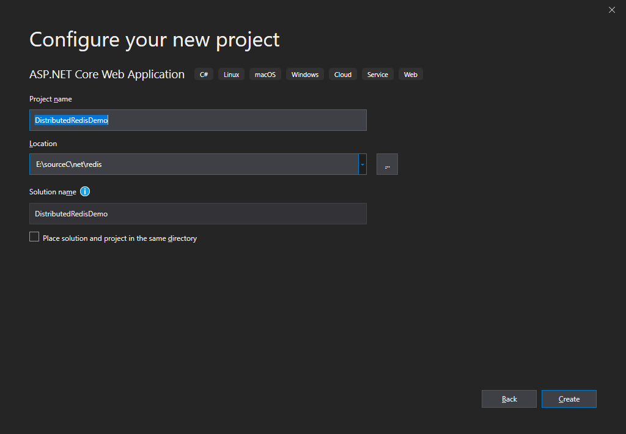Go Back to the previous step
Image resolution: width=626 pixels, height=434 pixels.
point(509,399)
